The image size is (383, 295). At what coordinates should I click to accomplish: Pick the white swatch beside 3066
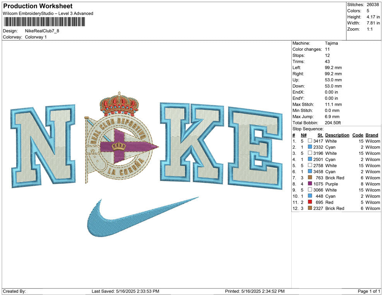tap(310, 190)
